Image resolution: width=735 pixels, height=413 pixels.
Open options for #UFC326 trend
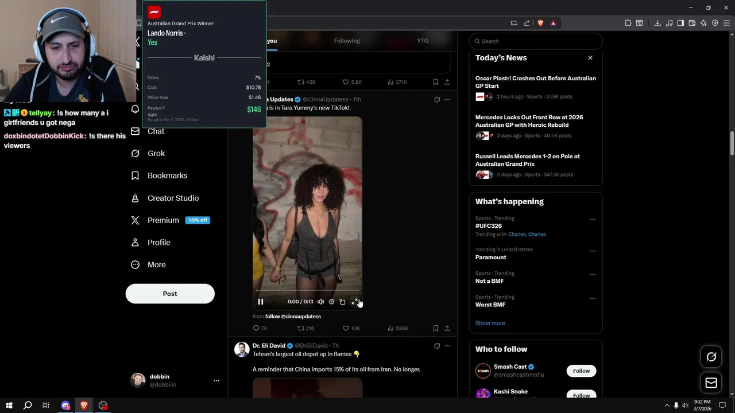(x=593, y=220)
